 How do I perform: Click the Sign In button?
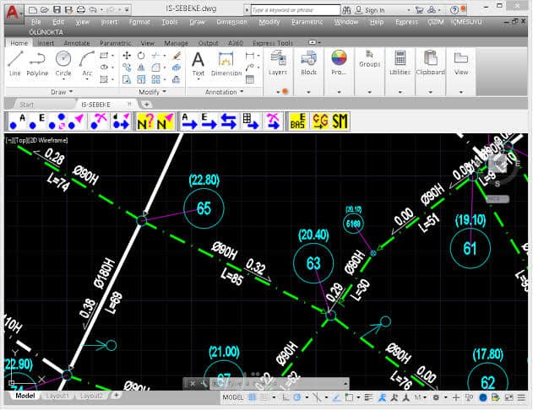point(374,10)
